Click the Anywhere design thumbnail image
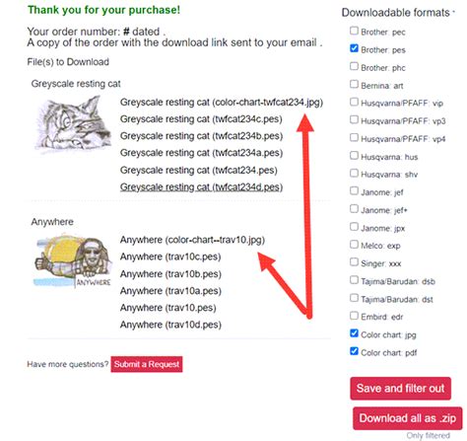This screenshot has width=467, height=441. coord(73,261)
